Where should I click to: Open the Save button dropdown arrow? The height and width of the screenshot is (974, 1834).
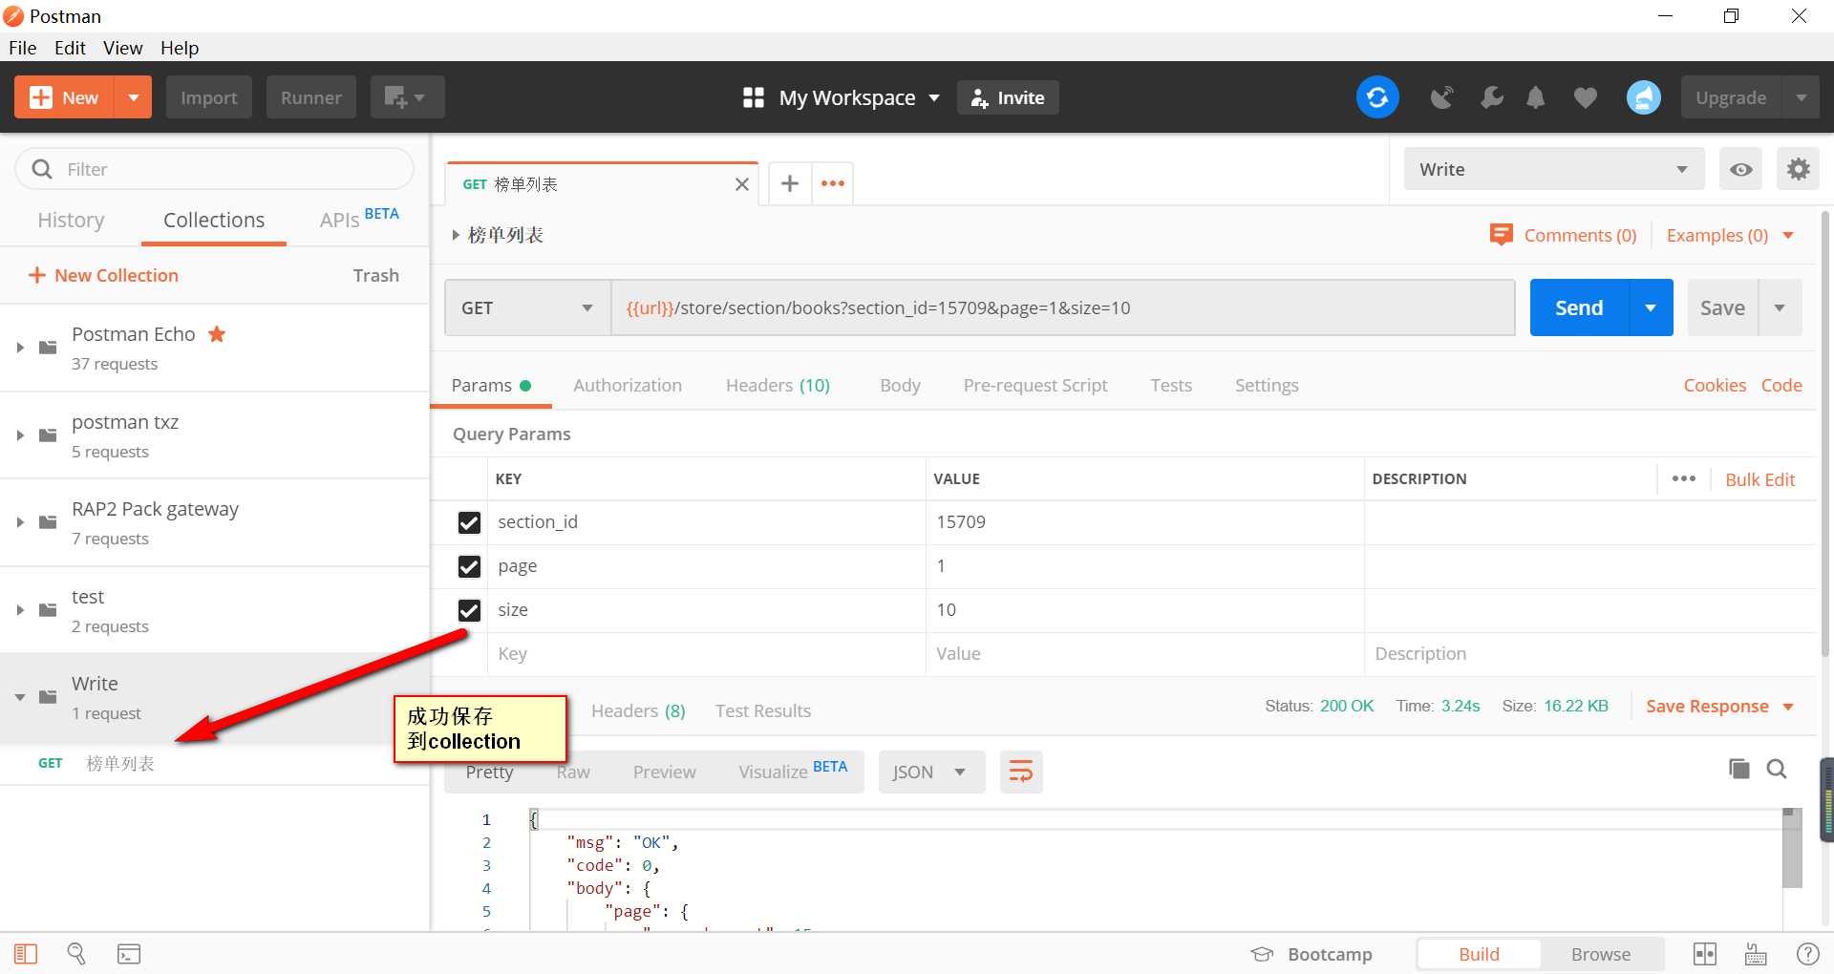(1780, 307)
